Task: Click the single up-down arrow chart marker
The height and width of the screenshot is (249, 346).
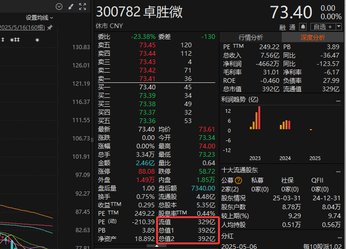Action: [x=3, y=40]
